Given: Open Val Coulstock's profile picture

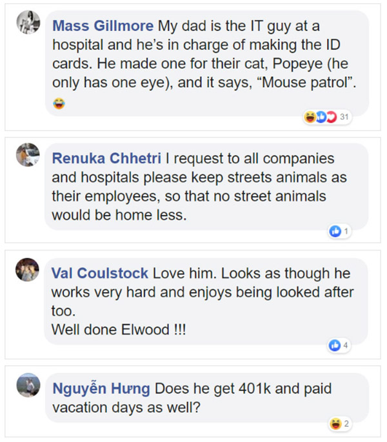Looking at the screenshot, I should pos(28,270).
